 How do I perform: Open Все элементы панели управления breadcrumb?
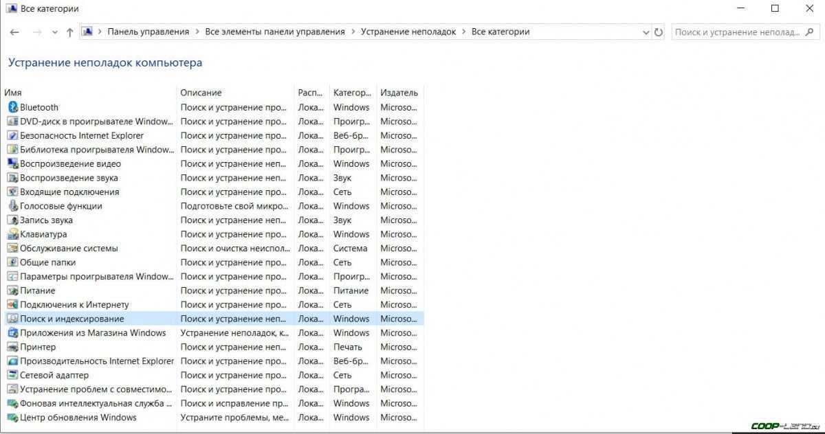click(x=275, y=32)
